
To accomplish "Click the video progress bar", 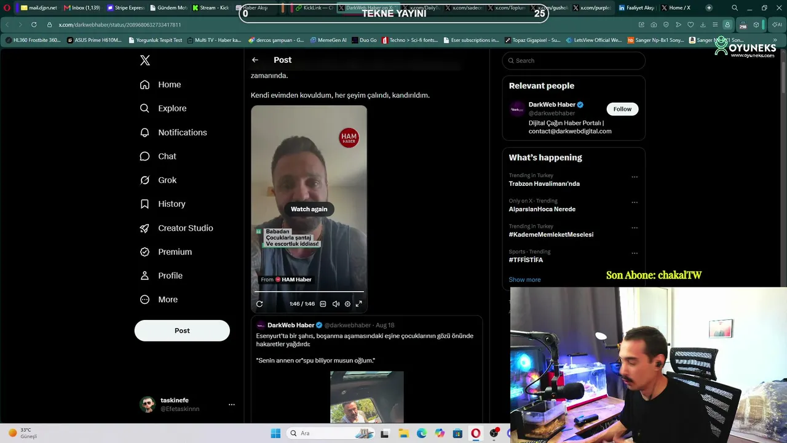I will 309,292.
